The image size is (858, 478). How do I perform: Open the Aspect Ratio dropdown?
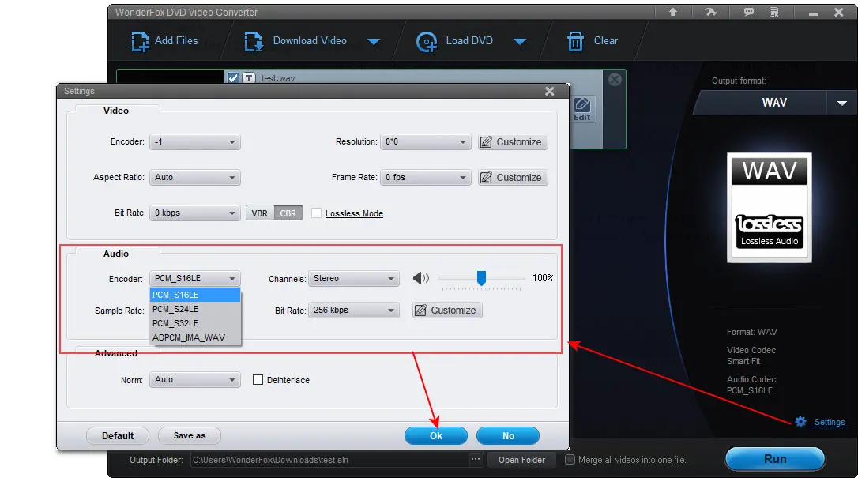pos(195,177)
